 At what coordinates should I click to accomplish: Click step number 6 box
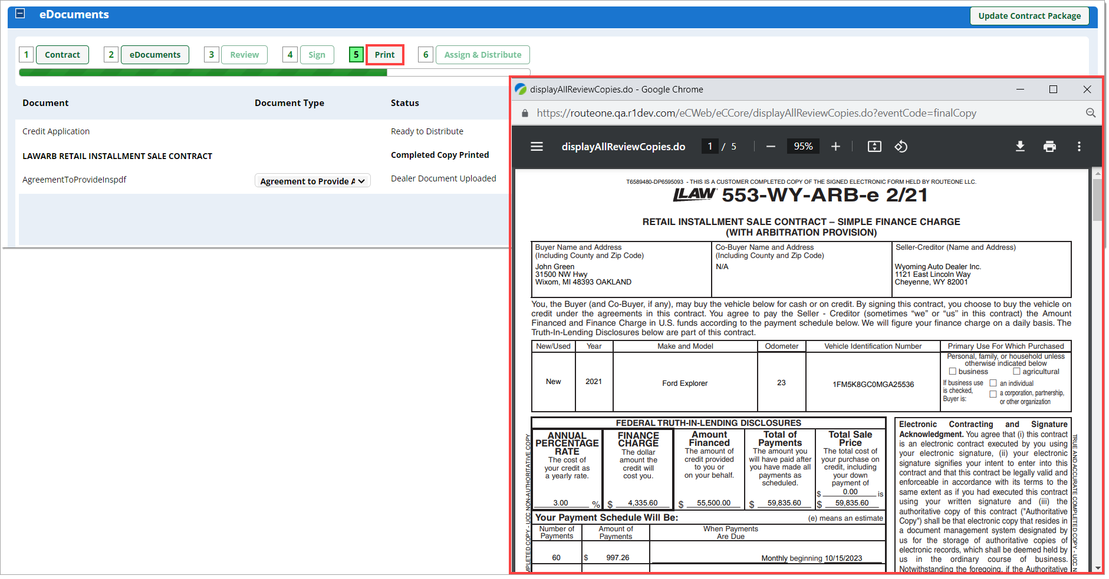tap(426, 55)
